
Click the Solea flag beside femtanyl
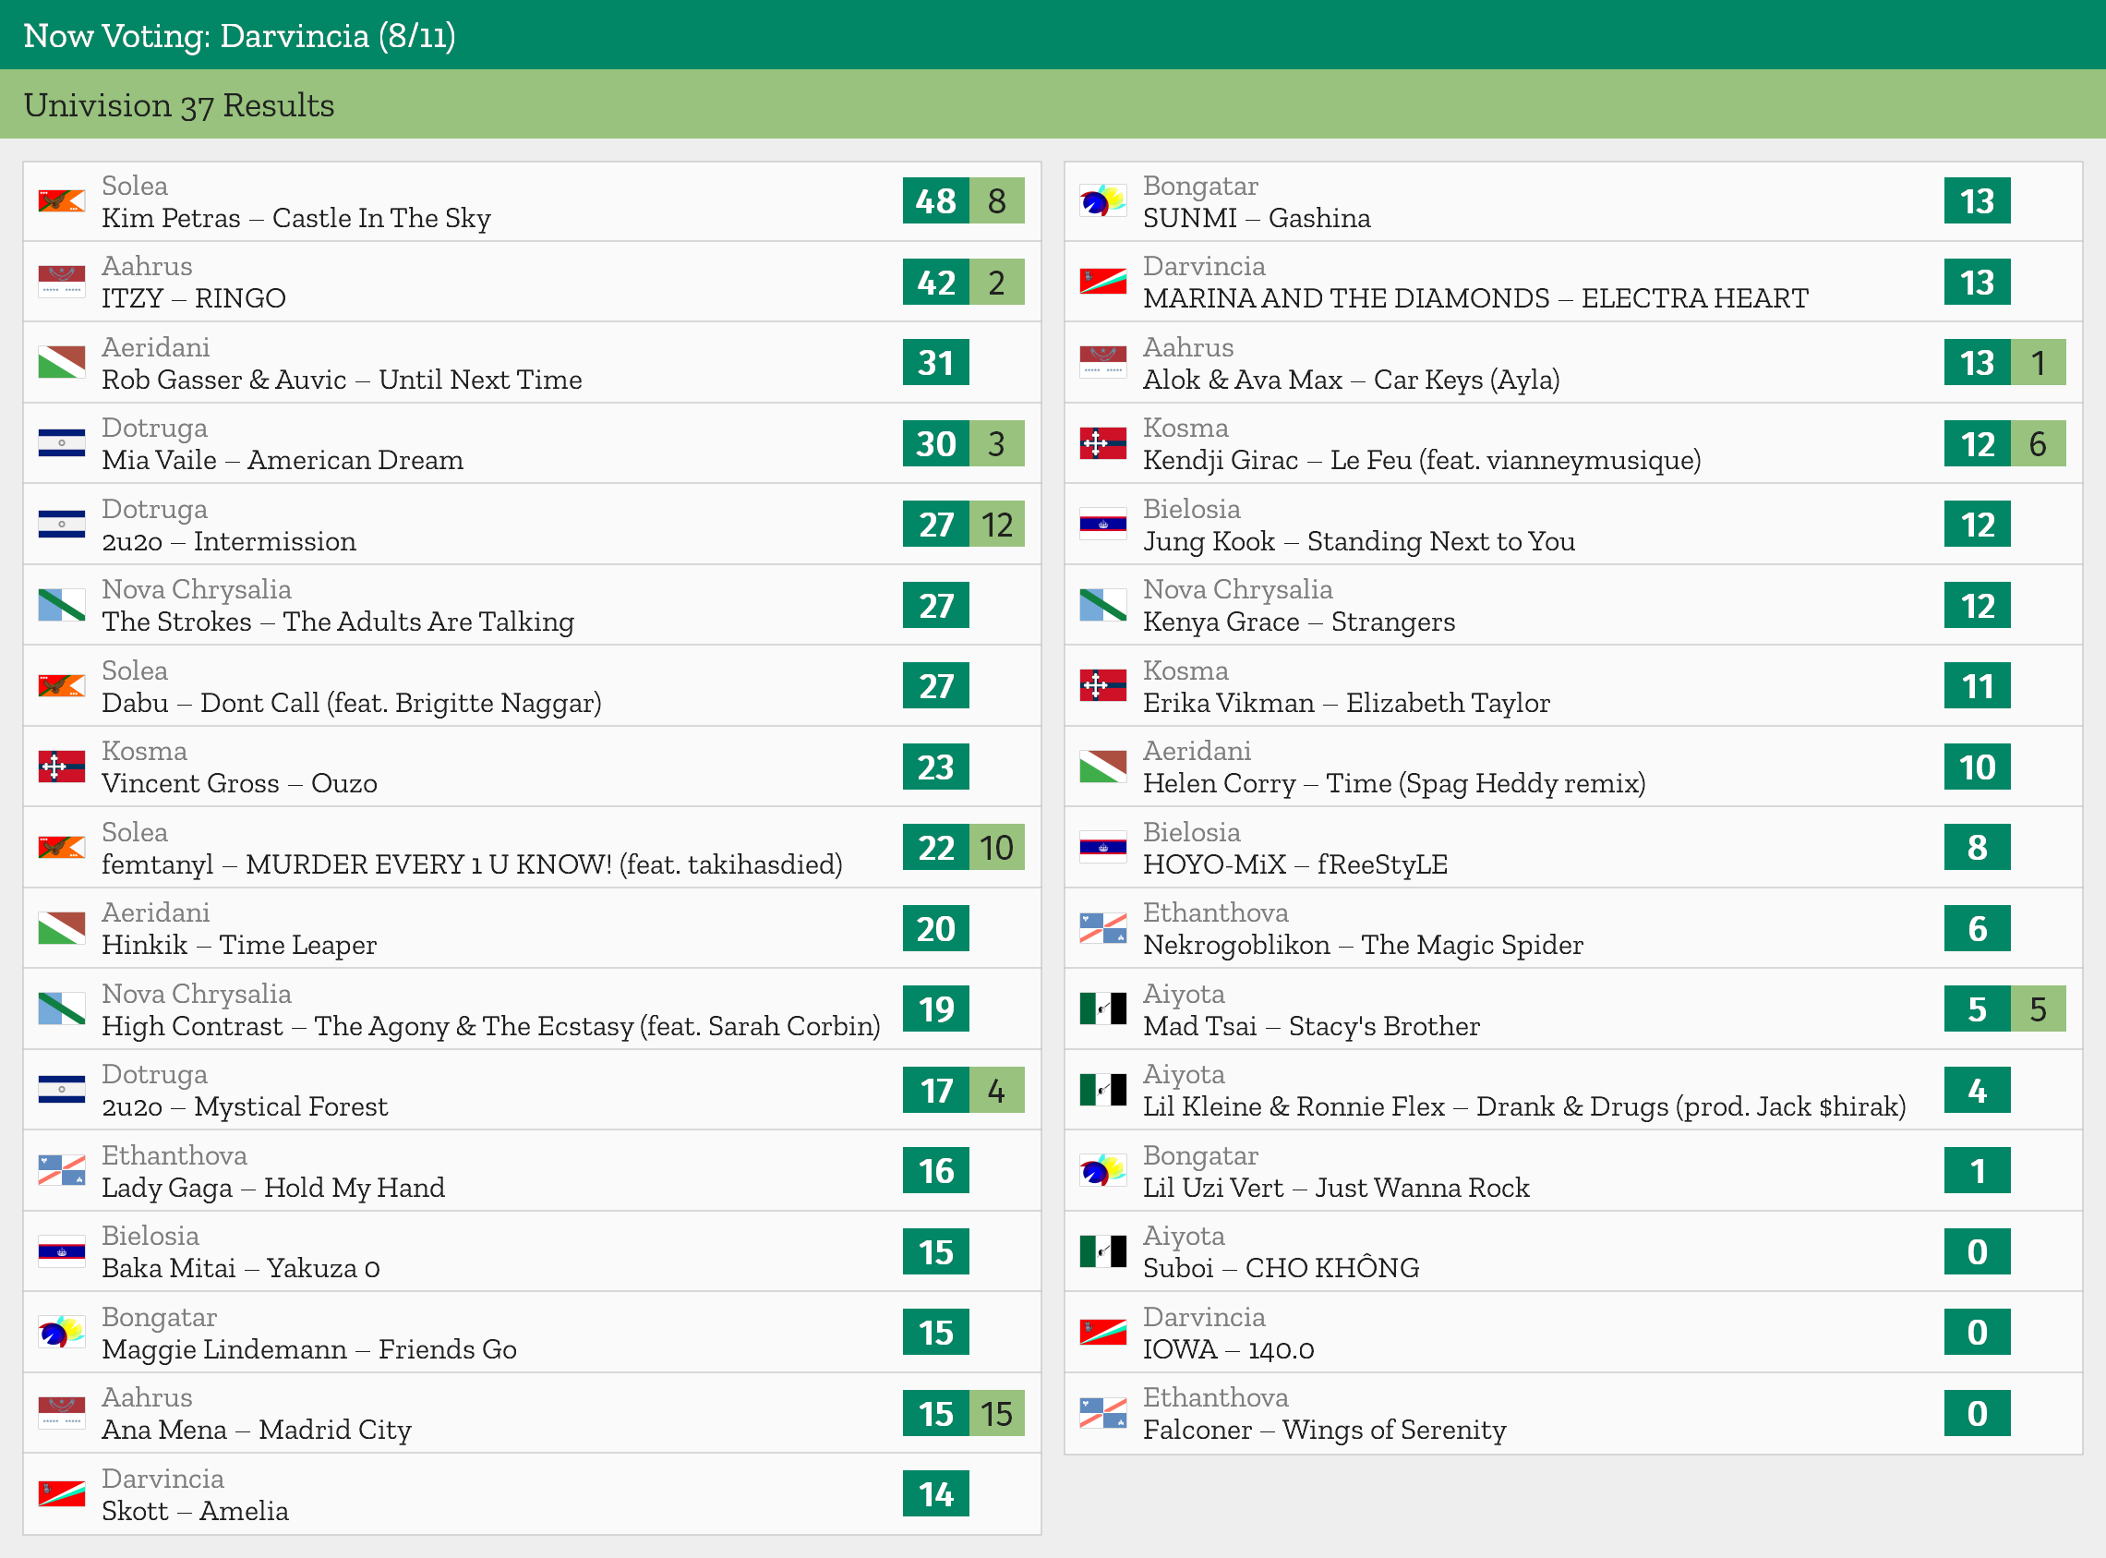coord(61,848)
